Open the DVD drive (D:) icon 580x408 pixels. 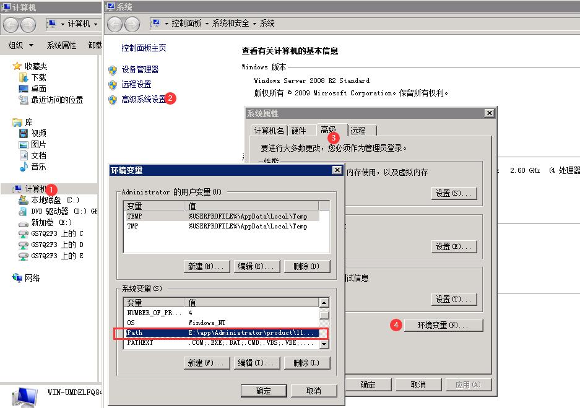pos(23,211)
